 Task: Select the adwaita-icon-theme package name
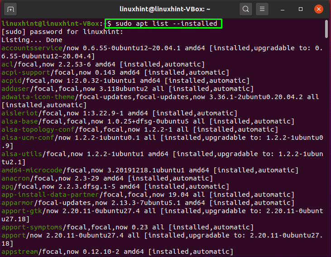click(38, 97)
